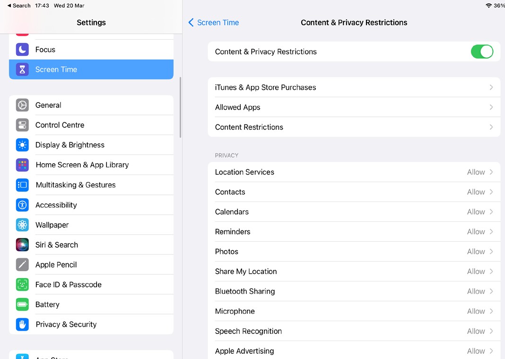Change Photos Allow setting
The height and width of the screenshot is (359, 505).
(480, 252)
